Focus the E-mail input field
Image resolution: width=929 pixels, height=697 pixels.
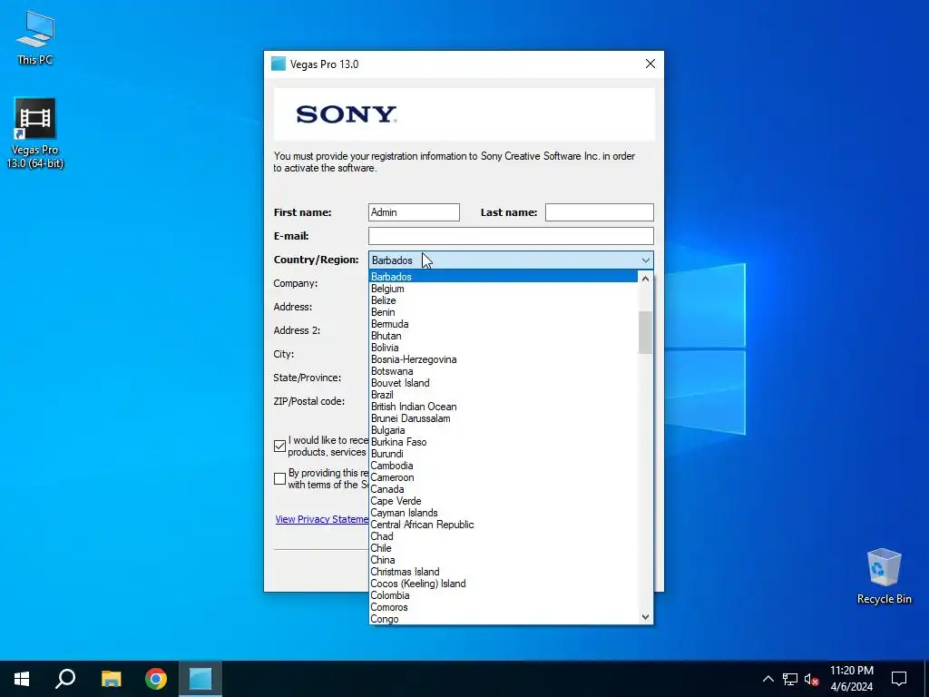pos(511,236)
